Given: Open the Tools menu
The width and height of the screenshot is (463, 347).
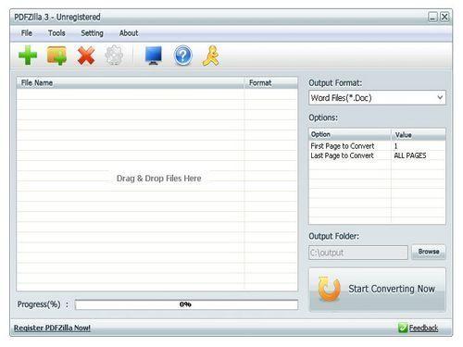Looking at the screenshot, I should [56, 33].
